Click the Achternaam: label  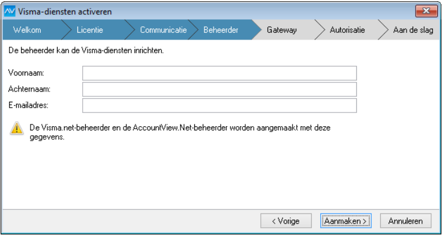click(x=29, y=89)
